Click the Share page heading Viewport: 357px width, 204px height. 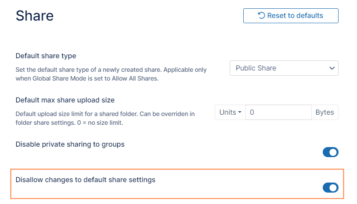coord(35,16)
